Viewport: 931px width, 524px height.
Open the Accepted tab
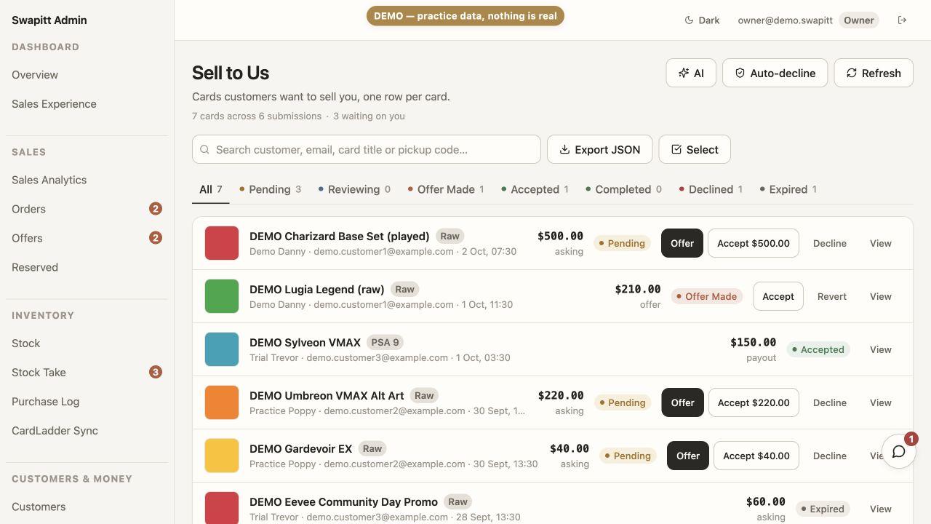tap(535, 189)
